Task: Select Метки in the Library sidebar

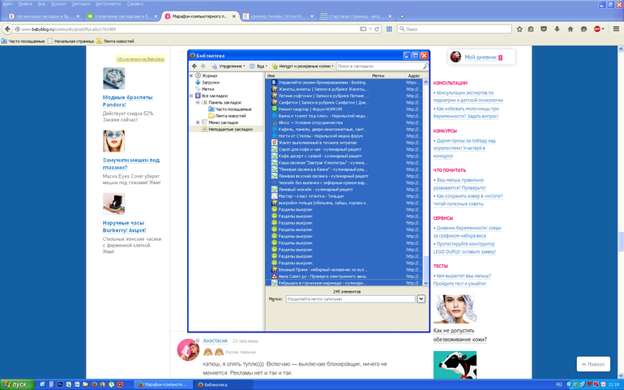Action: (208, 89)
